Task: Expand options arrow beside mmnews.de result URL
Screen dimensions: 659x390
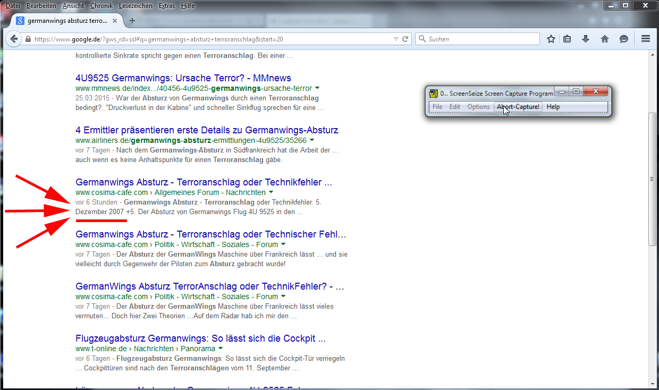Action: tap(317, 88)
